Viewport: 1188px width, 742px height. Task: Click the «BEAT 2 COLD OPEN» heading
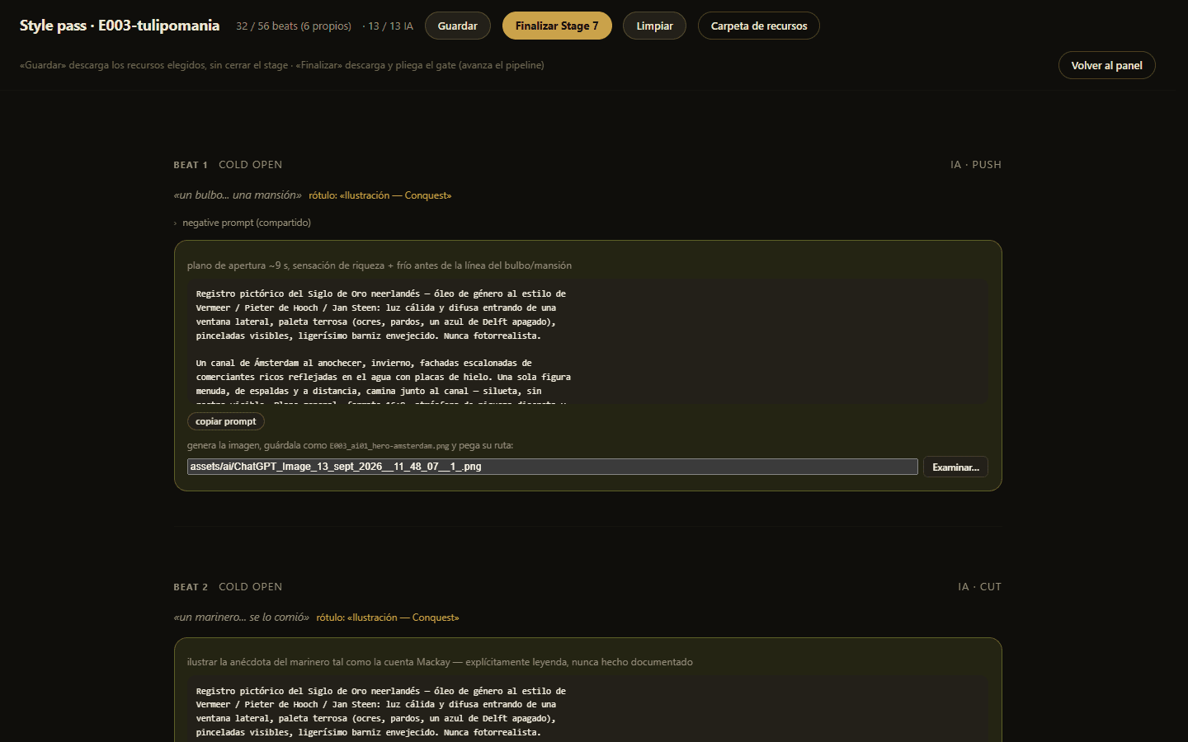[x=228, y=587]
